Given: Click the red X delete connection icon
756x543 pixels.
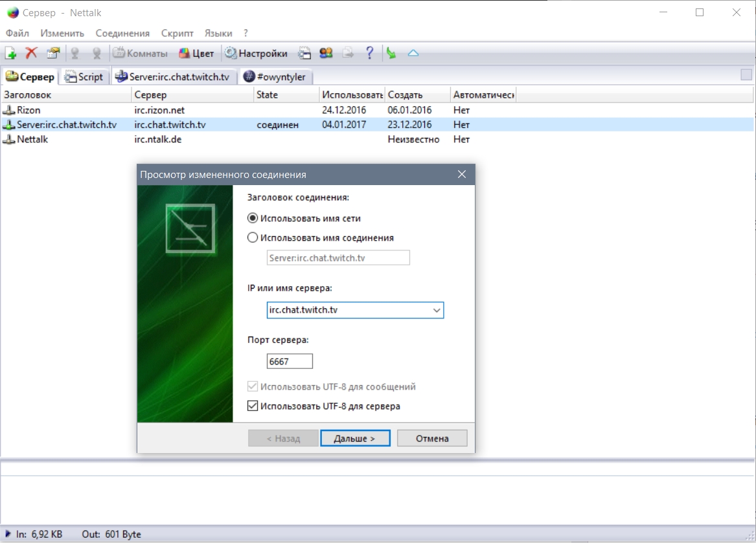Looking at the screenshot, I should tap(31, 53).
